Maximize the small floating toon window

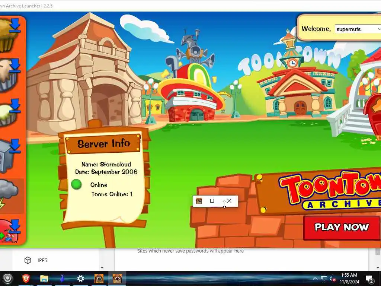tap(212, 201)
